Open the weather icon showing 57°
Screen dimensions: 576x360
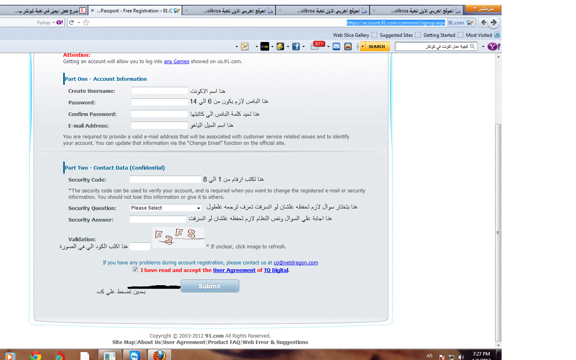click(318, 46)
